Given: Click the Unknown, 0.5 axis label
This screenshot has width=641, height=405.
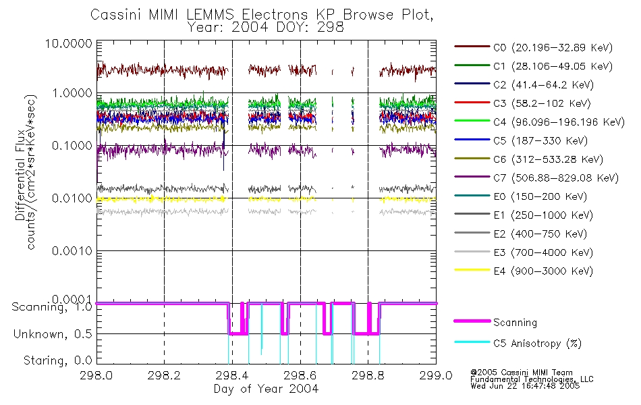Looking at the screenshot, I should point(53,334).
